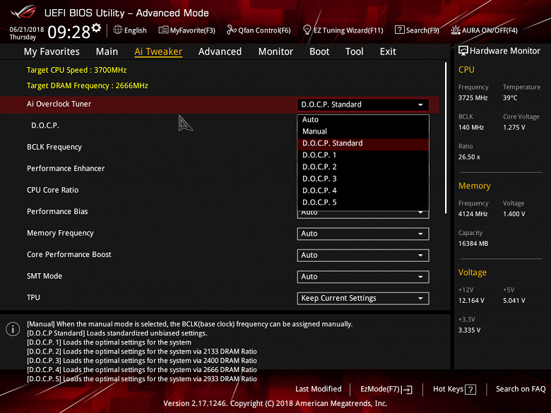This screenshot has width=551, height=413.
Task: Select the Memory Frequency row label
Action: [61, 233]
